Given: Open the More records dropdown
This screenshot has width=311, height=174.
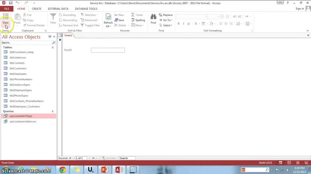Looking at the screenshot, I should coord(137,25).
